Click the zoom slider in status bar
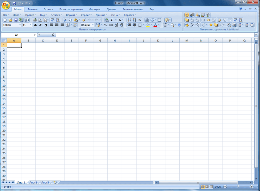 coord(238,187)
